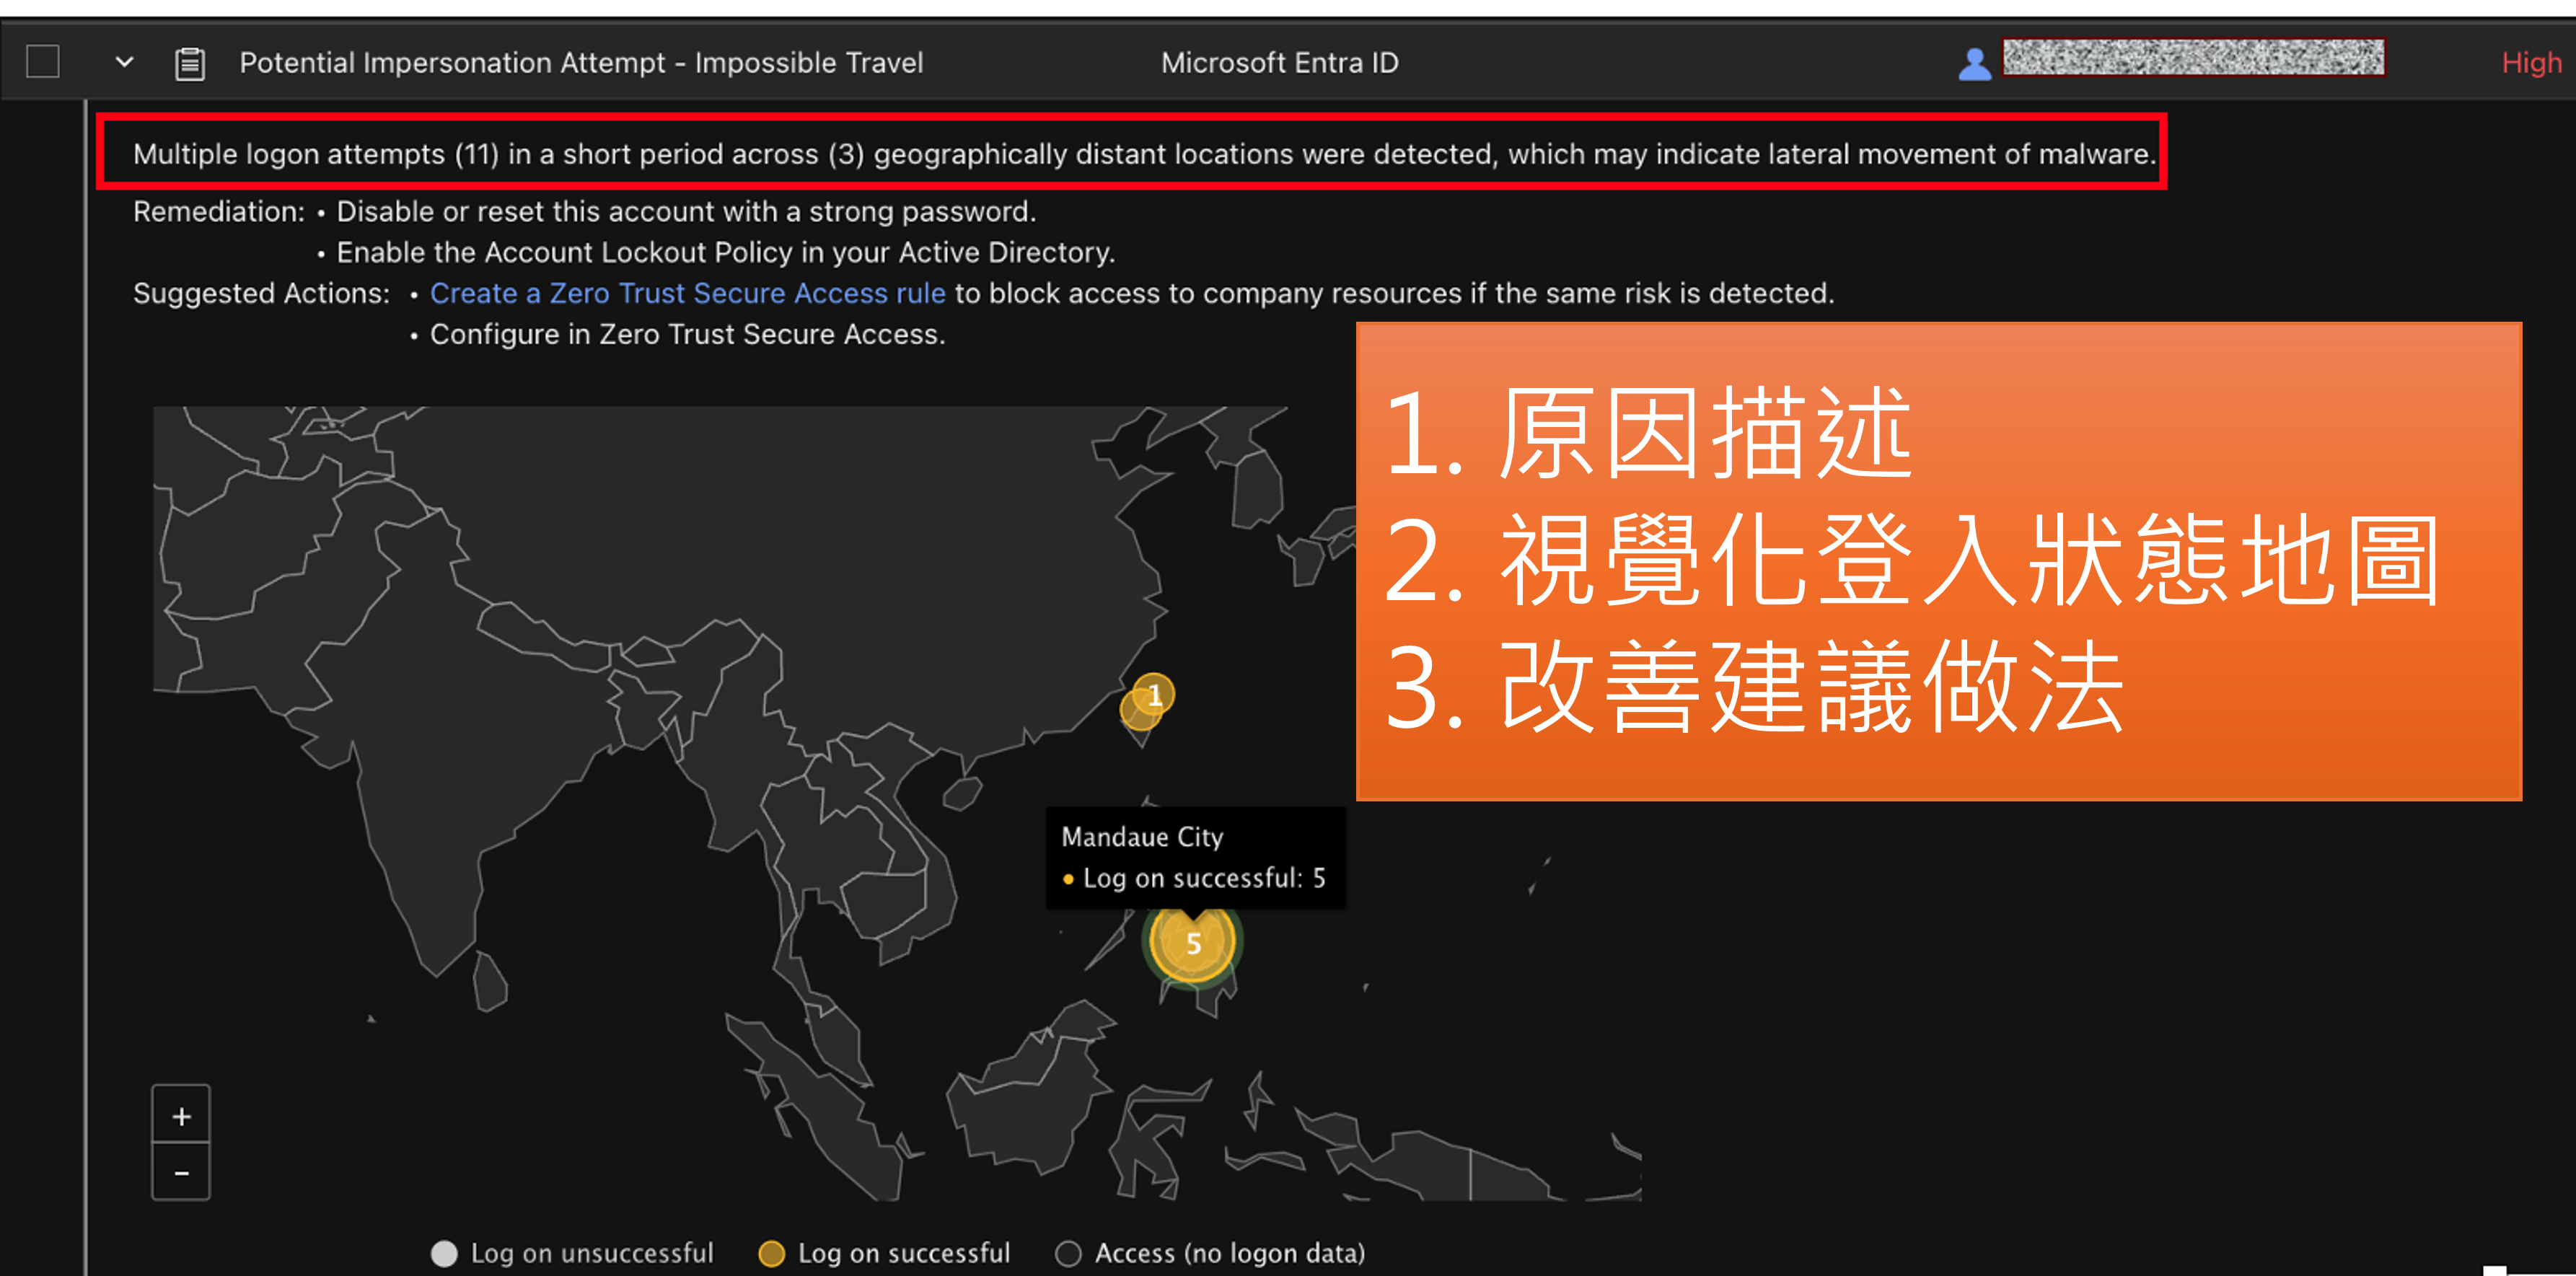The width and height of the screenshot is (2576, 1276).
Task: Click the clipboard report icon
Action: [x=190, y=64]
